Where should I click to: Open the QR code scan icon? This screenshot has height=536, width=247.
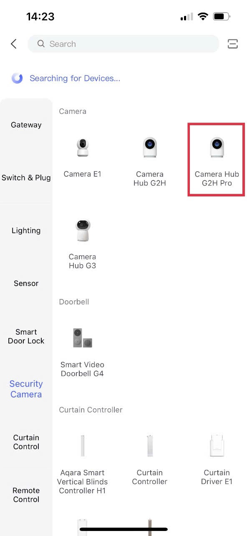tap(233, 44)
